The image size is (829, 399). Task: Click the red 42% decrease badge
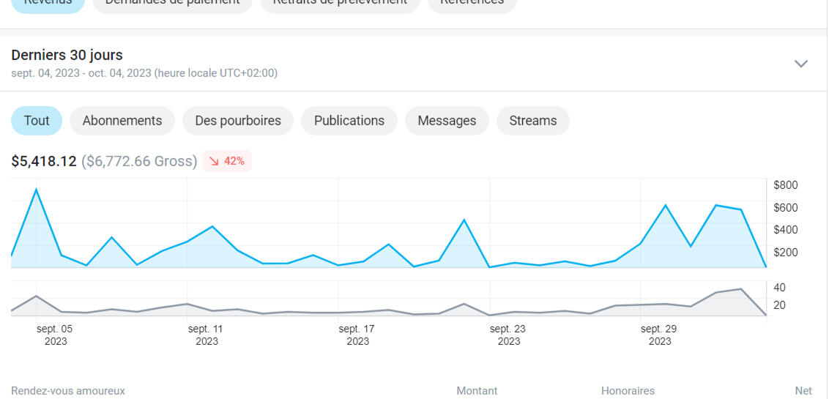pyautogui.click(x=227, y=161)
